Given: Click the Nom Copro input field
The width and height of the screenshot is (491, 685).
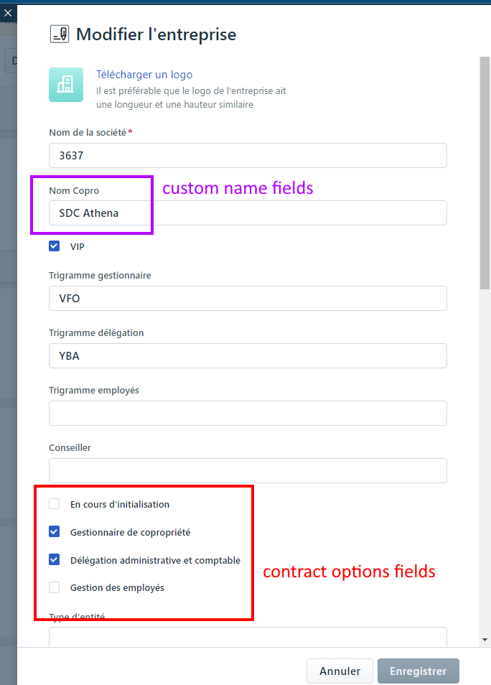Looking at the screenshot, I should pyautogui.click(x=248, y=213).
